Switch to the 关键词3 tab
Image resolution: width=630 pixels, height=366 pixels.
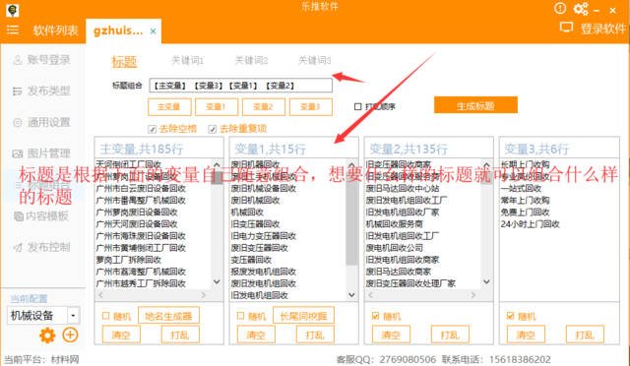click(315, 60)
